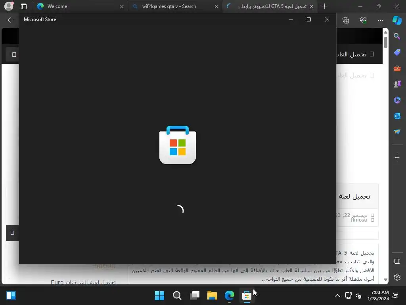Open Windows taskbar Search
Screen dimensions: 406x305
(177, 295)
